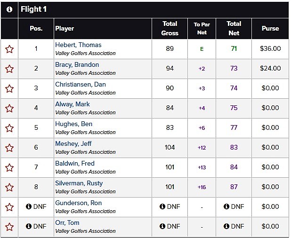
Task: Star Dan Christiansen's row
Action: 9,88
